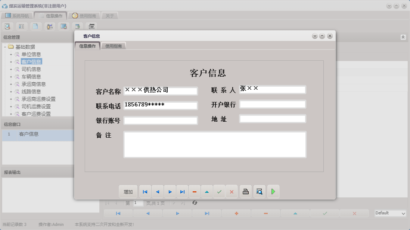Click the red X to cancel editing
Screen dimensions: 410x230
pos(232,191)
